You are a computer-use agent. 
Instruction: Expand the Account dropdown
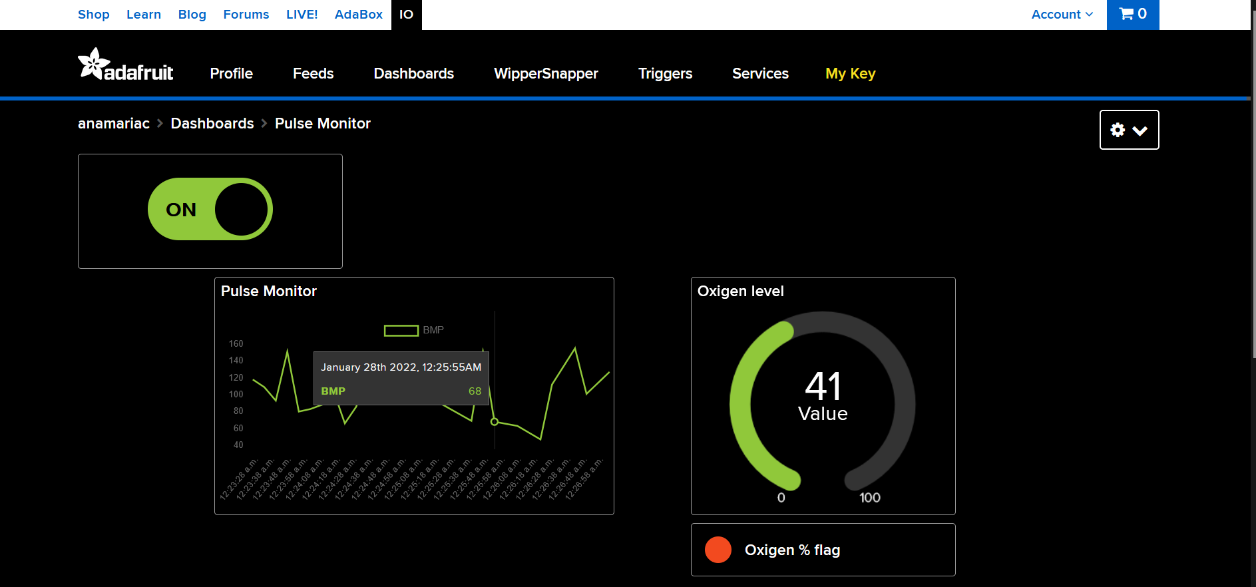coord(1062,14)
